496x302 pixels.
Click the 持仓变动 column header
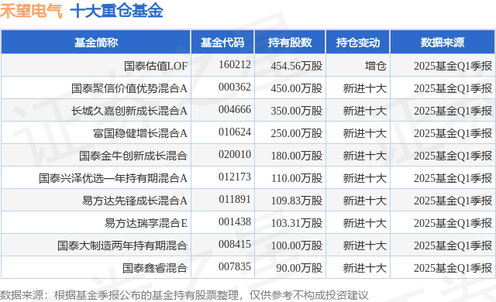click(x=358, y=43)
